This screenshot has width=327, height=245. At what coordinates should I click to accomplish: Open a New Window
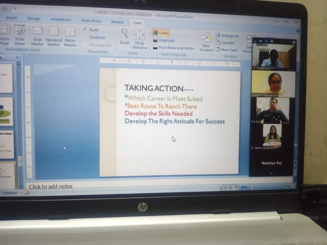(x=206, y=41)
